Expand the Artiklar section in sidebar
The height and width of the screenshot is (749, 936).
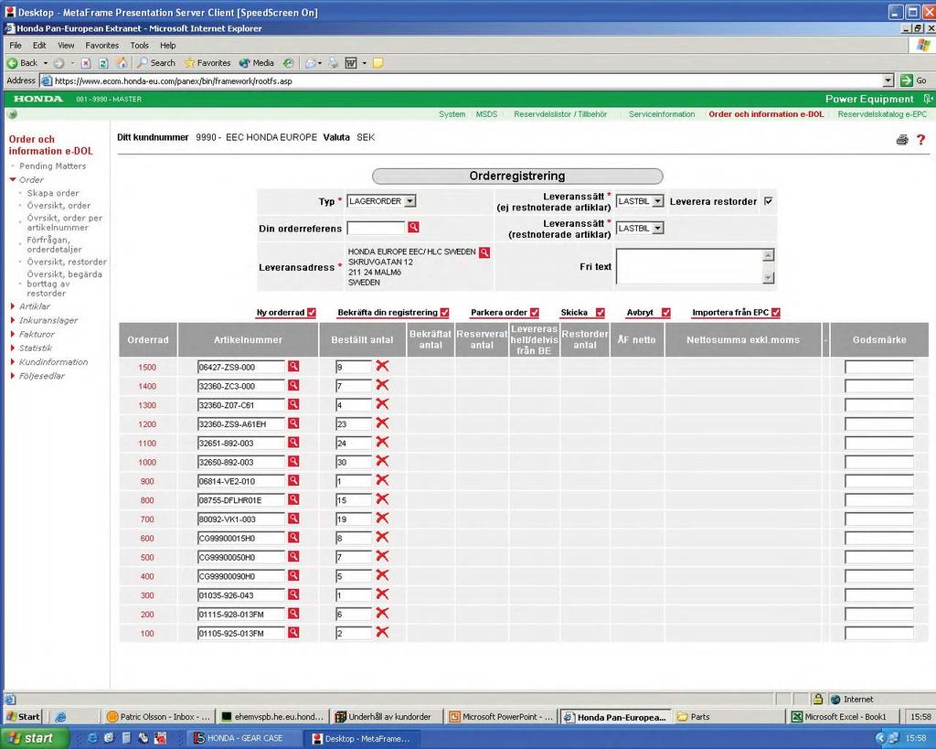(13, 306)
